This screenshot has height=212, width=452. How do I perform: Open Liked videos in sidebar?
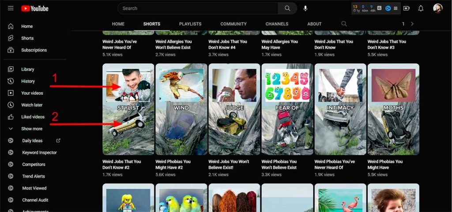point(33,117)
